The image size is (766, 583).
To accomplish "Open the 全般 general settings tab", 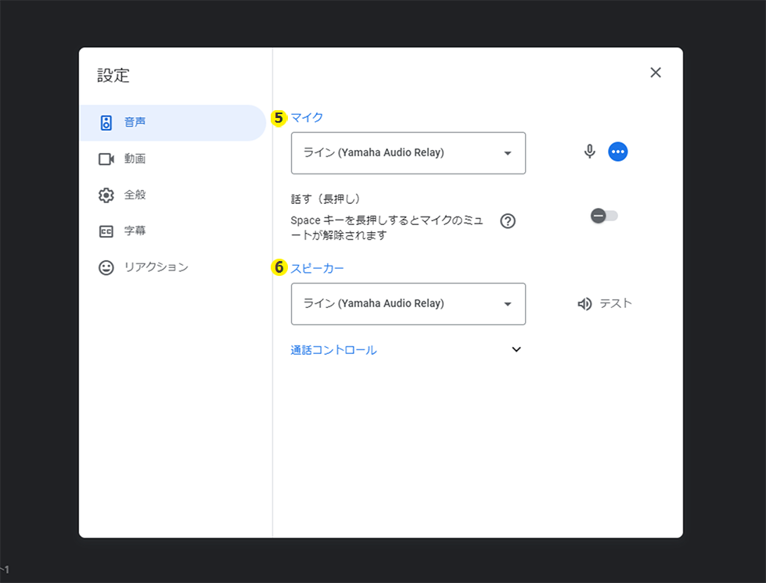I will click(x=173, y=195).
